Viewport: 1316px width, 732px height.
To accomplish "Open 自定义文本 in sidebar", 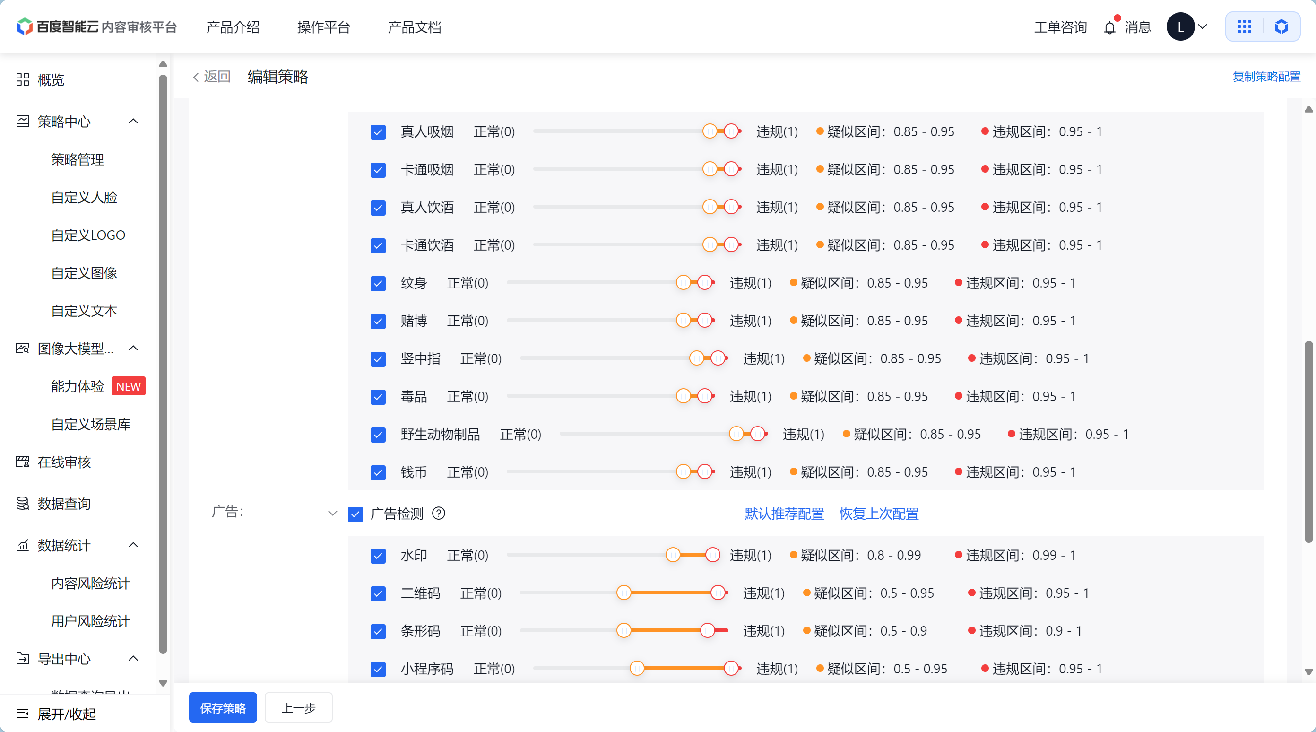I will pos(84,311).
